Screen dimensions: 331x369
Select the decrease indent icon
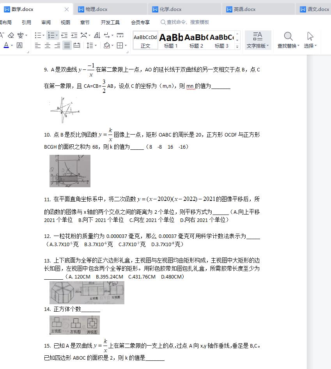click(x=64, y=35)
